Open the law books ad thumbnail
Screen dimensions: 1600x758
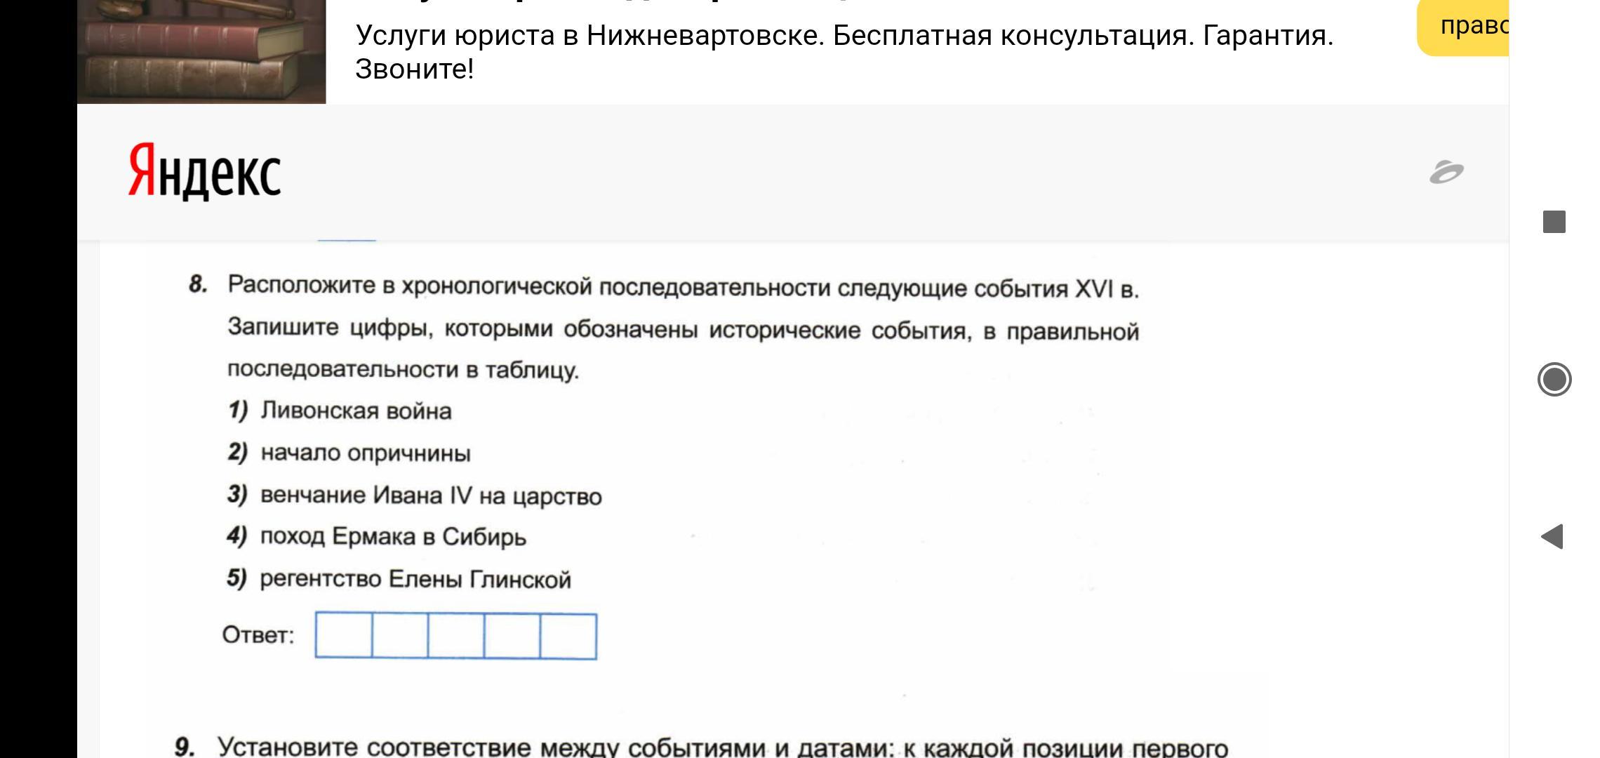tap(201, 52)
